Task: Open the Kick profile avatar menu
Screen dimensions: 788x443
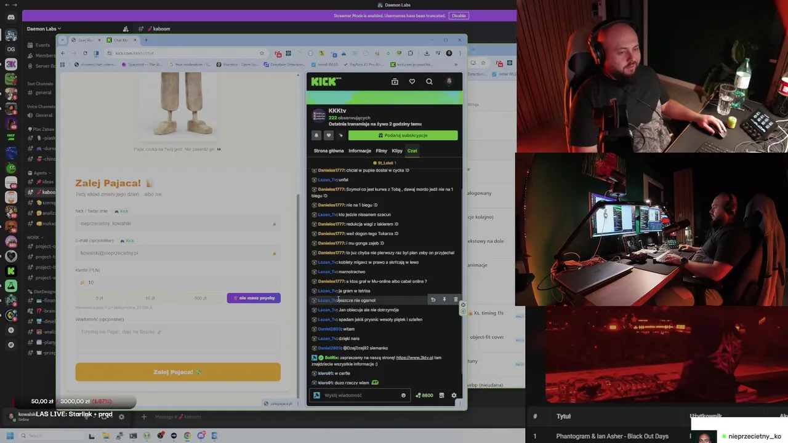Action: 449,81
